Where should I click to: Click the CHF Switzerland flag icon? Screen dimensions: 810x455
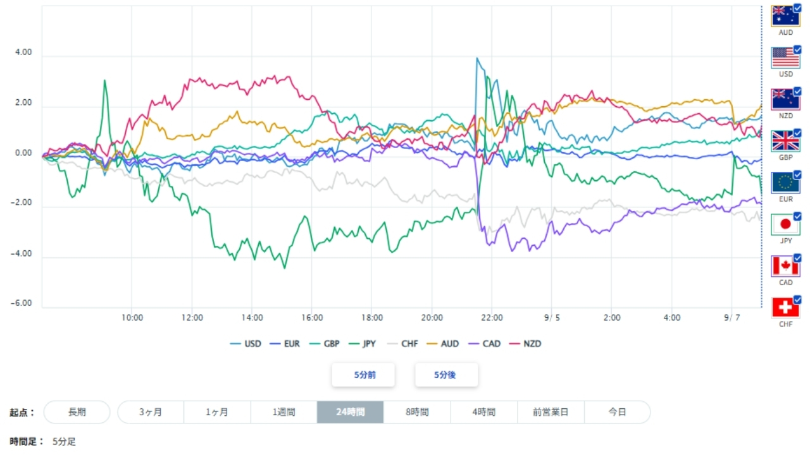click(785, 308)
